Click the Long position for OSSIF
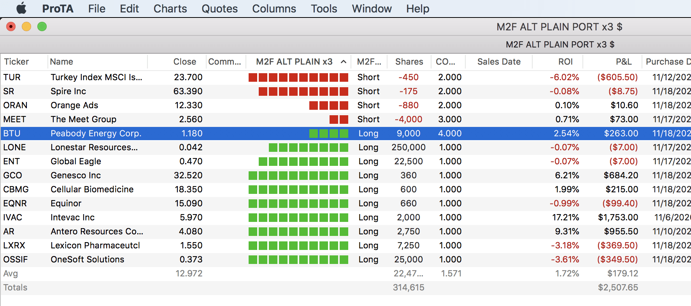 pyautogui.click(x=368, y=259)
